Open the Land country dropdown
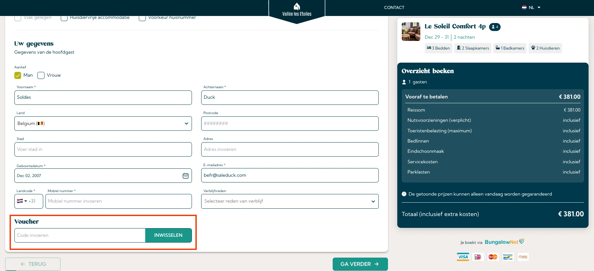This screenshot has width=594, height=271. tap(103, 123)
